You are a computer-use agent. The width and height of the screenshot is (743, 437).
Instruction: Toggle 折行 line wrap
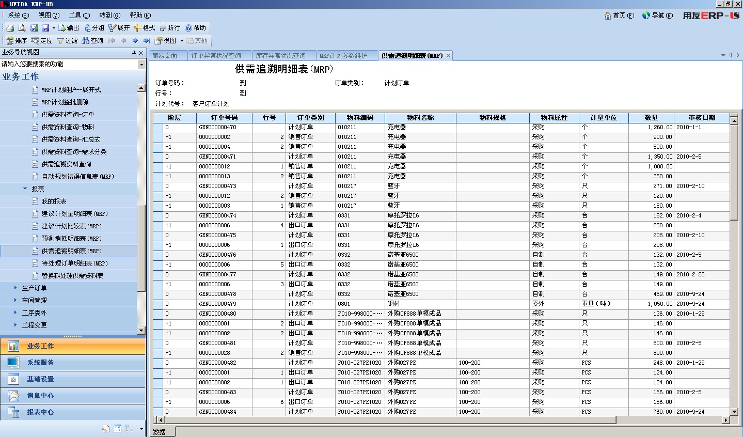[170, 28]
